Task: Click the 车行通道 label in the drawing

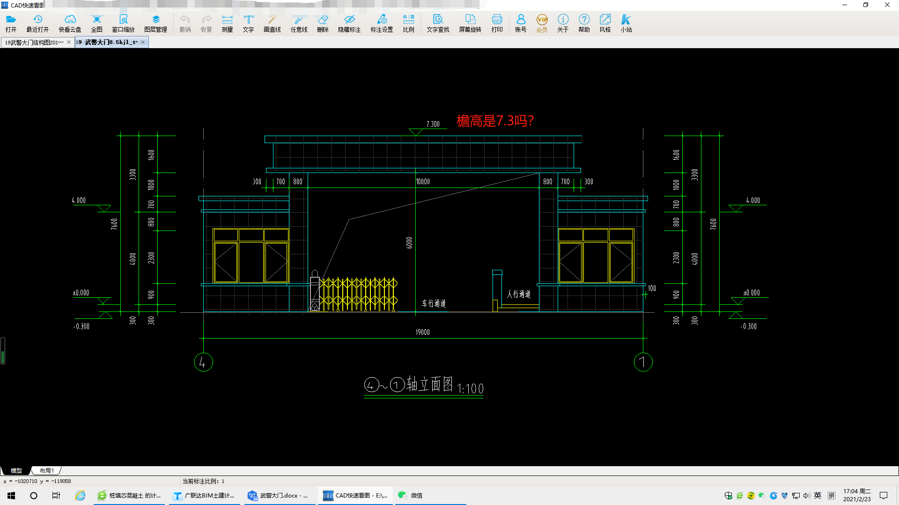Action: point(434,303)
